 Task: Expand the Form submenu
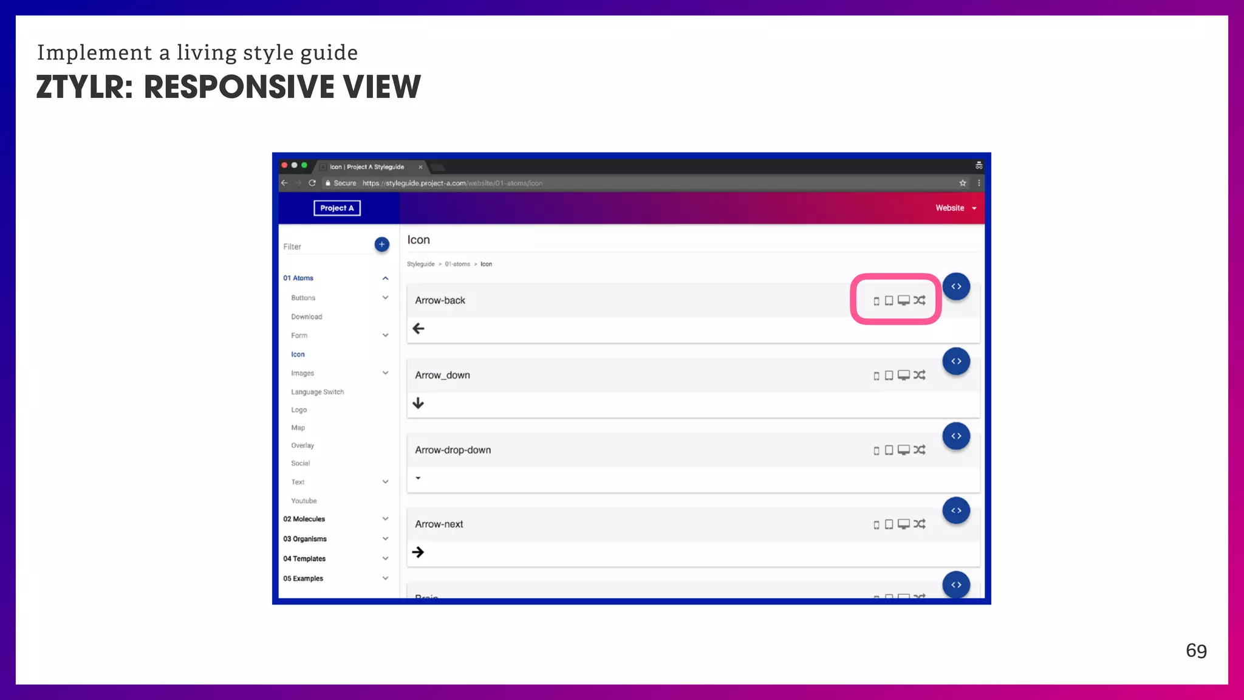point(385,335)
